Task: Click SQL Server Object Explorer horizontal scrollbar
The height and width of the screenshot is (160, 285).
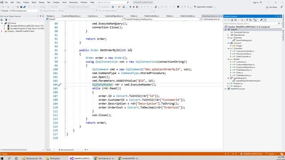Action: [x=14, y=150]
